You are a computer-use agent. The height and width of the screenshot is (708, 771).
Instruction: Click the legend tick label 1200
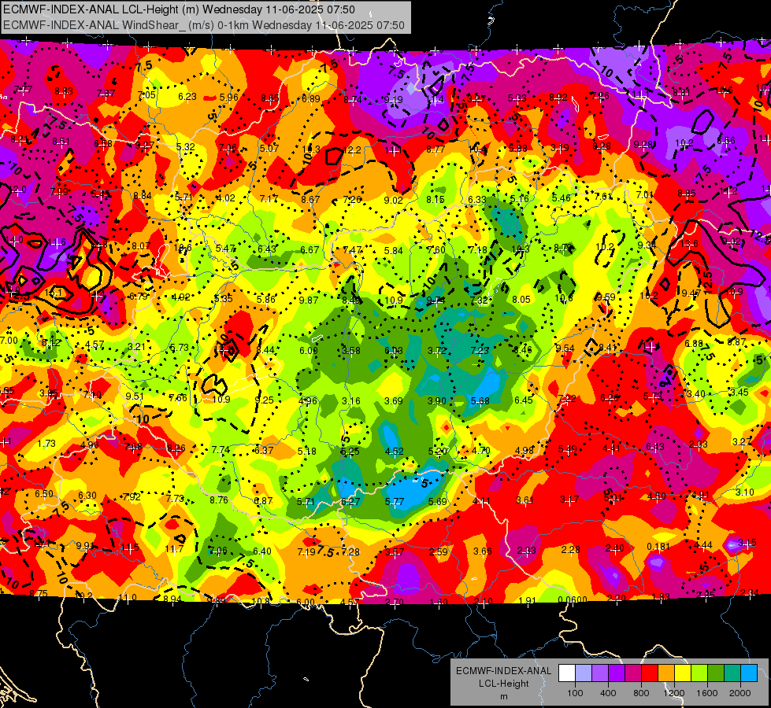pos(674,693)
